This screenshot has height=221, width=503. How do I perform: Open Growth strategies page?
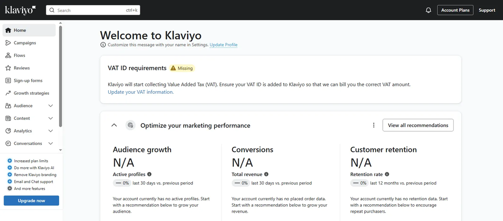(29, 93)
